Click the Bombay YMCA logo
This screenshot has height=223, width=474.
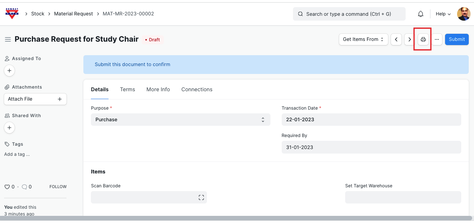click(x=12, y=14)
